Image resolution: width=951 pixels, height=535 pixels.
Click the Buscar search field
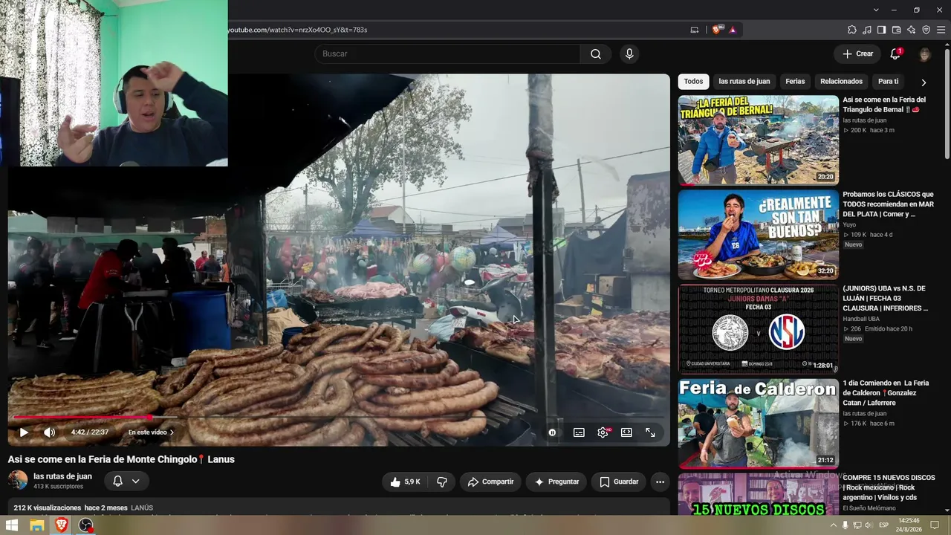447,53
